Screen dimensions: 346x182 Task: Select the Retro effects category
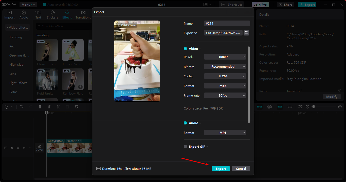[13, 92]
